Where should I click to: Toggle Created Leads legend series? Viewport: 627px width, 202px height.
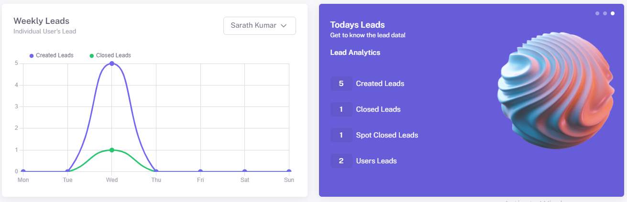tap(55, 55)
